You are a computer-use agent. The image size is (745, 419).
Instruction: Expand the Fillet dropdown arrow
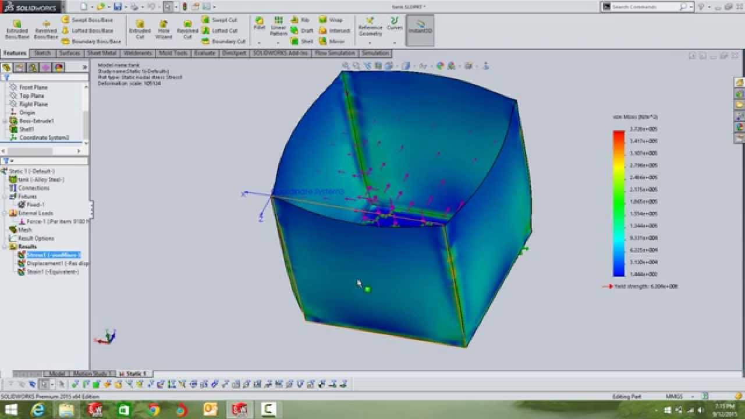coord(260,42)
